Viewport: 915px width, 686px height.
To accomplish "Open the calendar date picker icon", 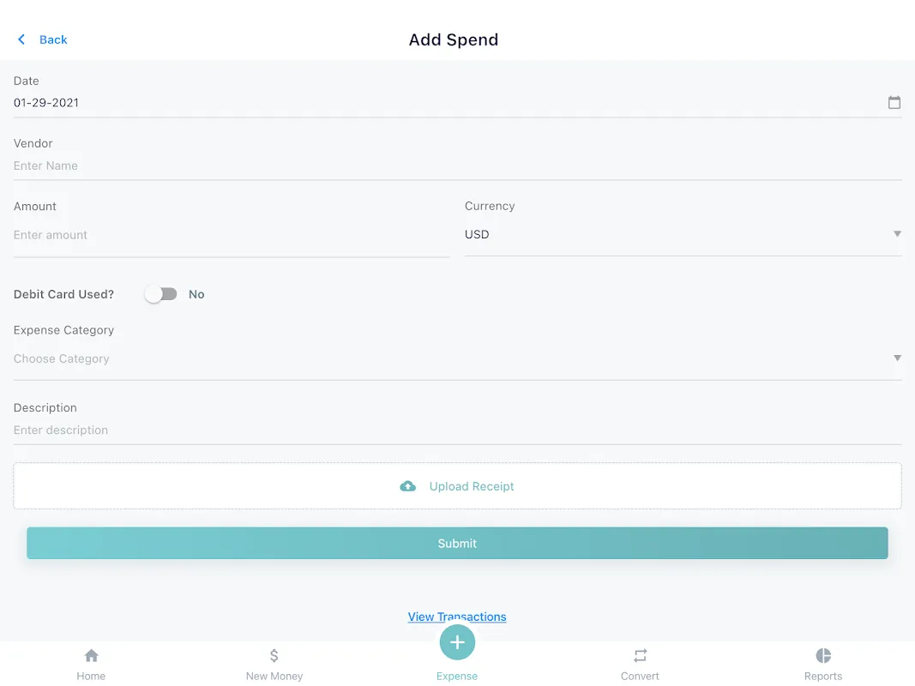I will click(894, 103).
